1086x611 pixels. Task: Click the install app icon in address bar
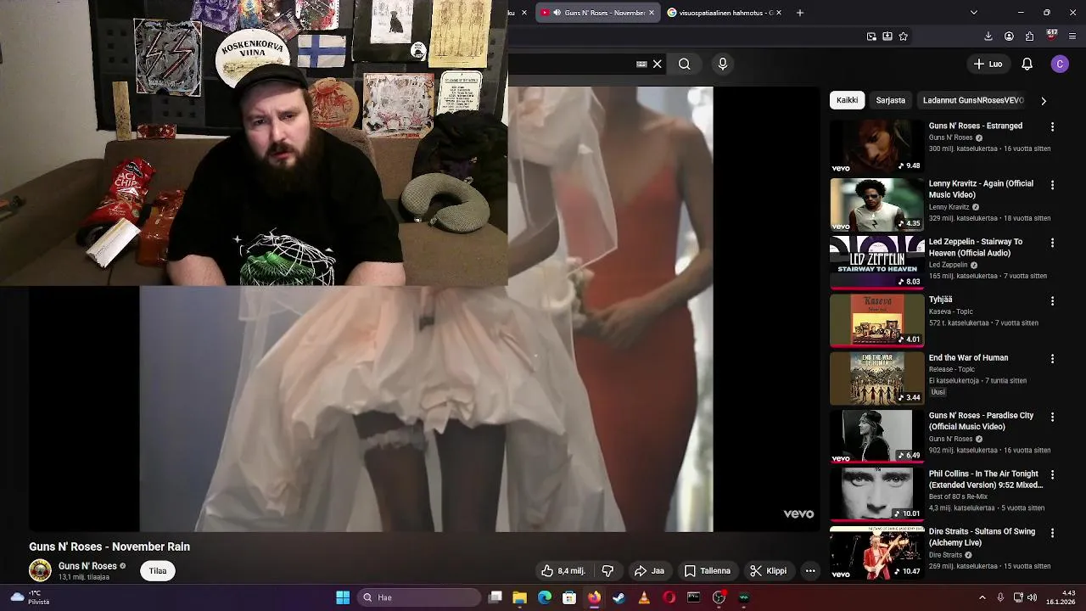coord(887,36)
